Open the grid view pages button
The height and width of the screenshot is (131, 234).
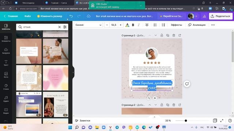[x=215, y=120]
